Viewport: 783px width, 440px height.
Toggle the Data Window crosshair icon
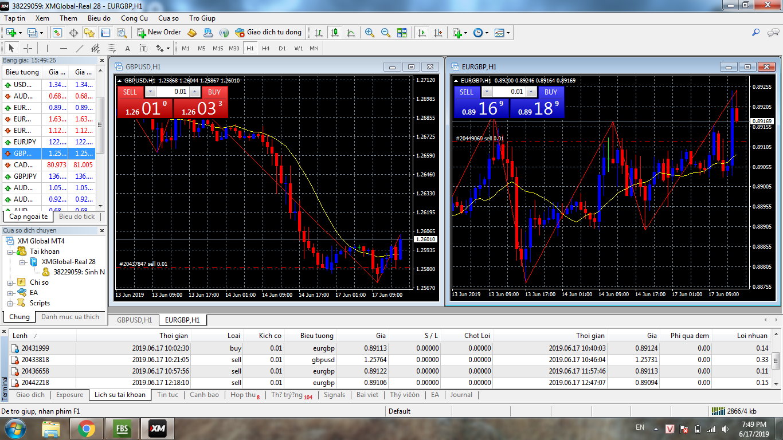tap(73, 33)
